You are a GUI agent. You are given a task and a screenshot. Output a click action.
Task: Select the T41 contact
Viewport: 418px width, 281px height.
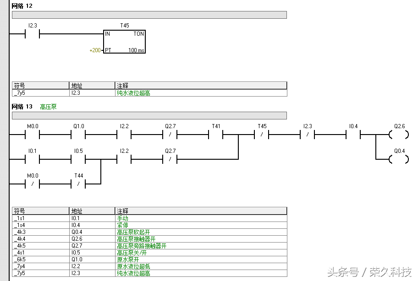[x=216, y=135]
